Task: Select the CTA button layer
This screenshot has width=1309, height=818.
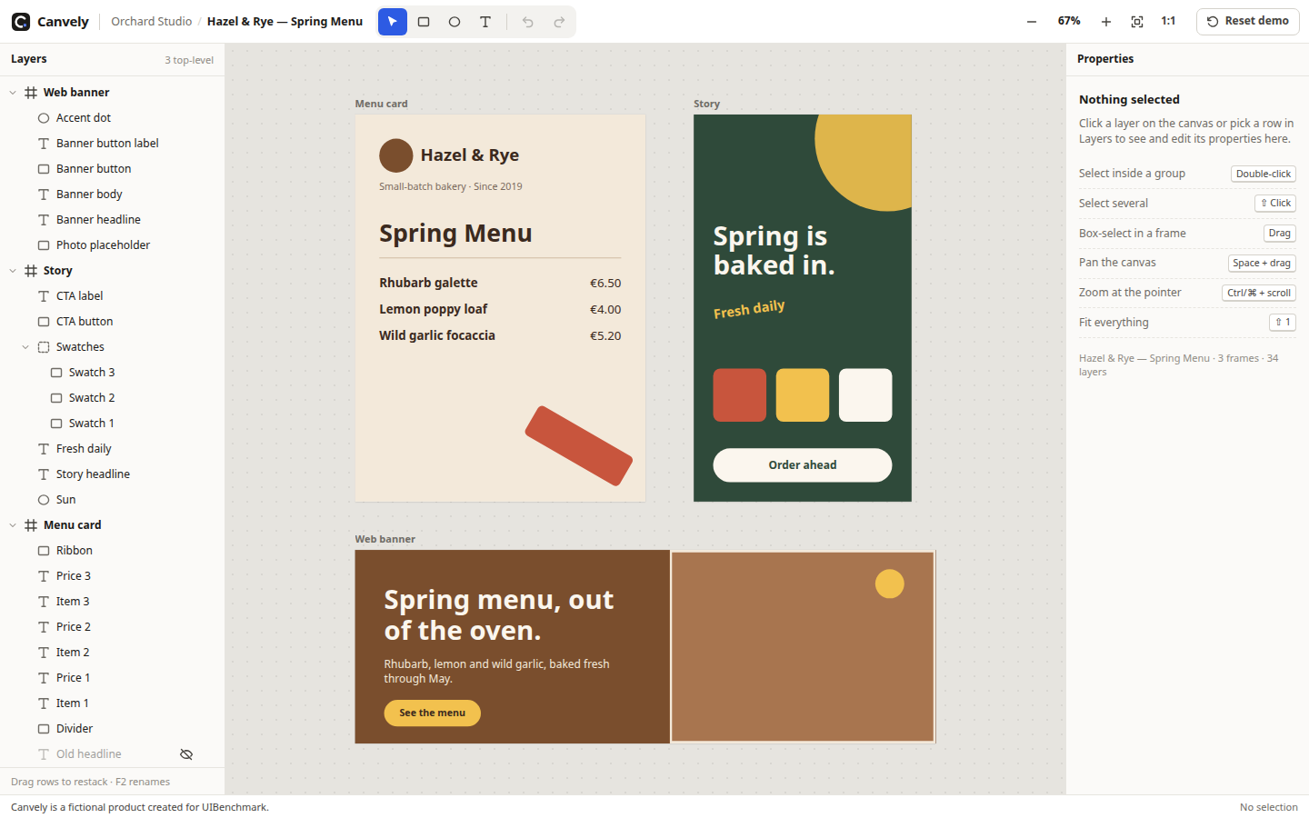Action: coord(112,322)
